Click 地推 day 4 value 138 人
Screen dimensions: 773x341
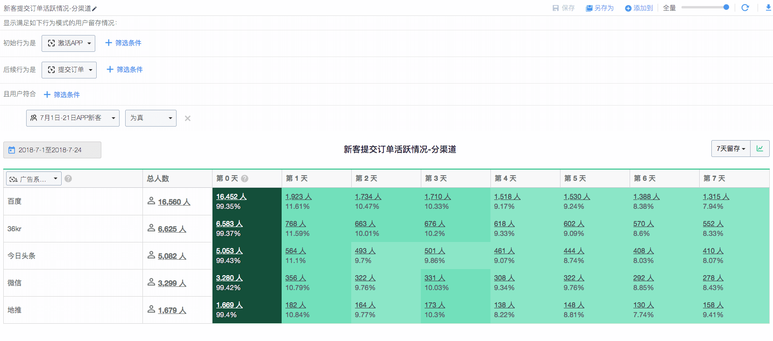[504, 305]
